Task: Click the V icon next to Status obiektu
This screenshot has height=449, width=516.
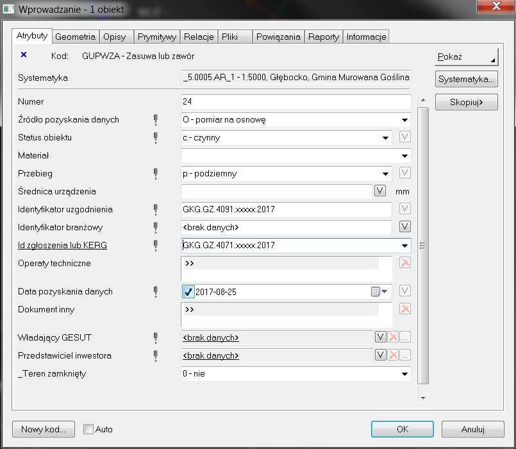Action: click(x=404, y=137)
